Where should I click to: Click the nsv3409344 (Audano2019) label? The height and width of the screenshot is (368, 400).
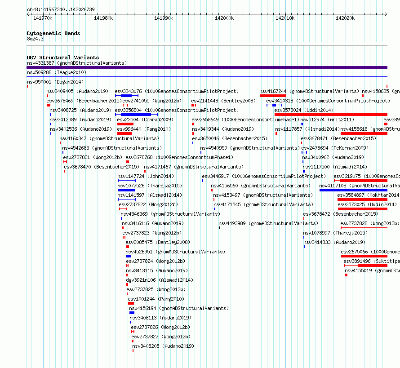223,129
